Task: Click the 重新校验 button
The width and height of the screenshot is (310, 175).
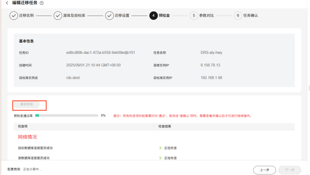Action: point(26,104)
